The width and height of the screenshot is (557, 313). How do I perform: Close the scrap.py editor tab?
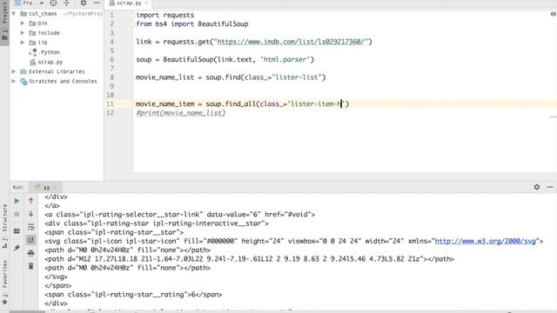(147, 3)
